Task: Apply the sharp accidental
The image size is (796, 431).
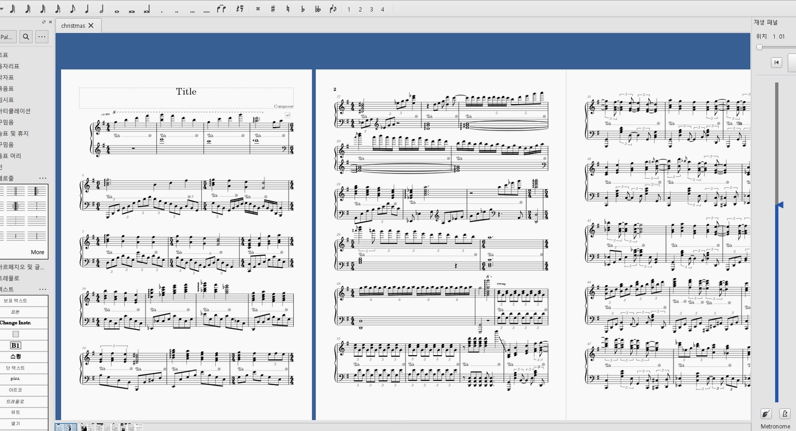Action: click(x=273, y=9)
